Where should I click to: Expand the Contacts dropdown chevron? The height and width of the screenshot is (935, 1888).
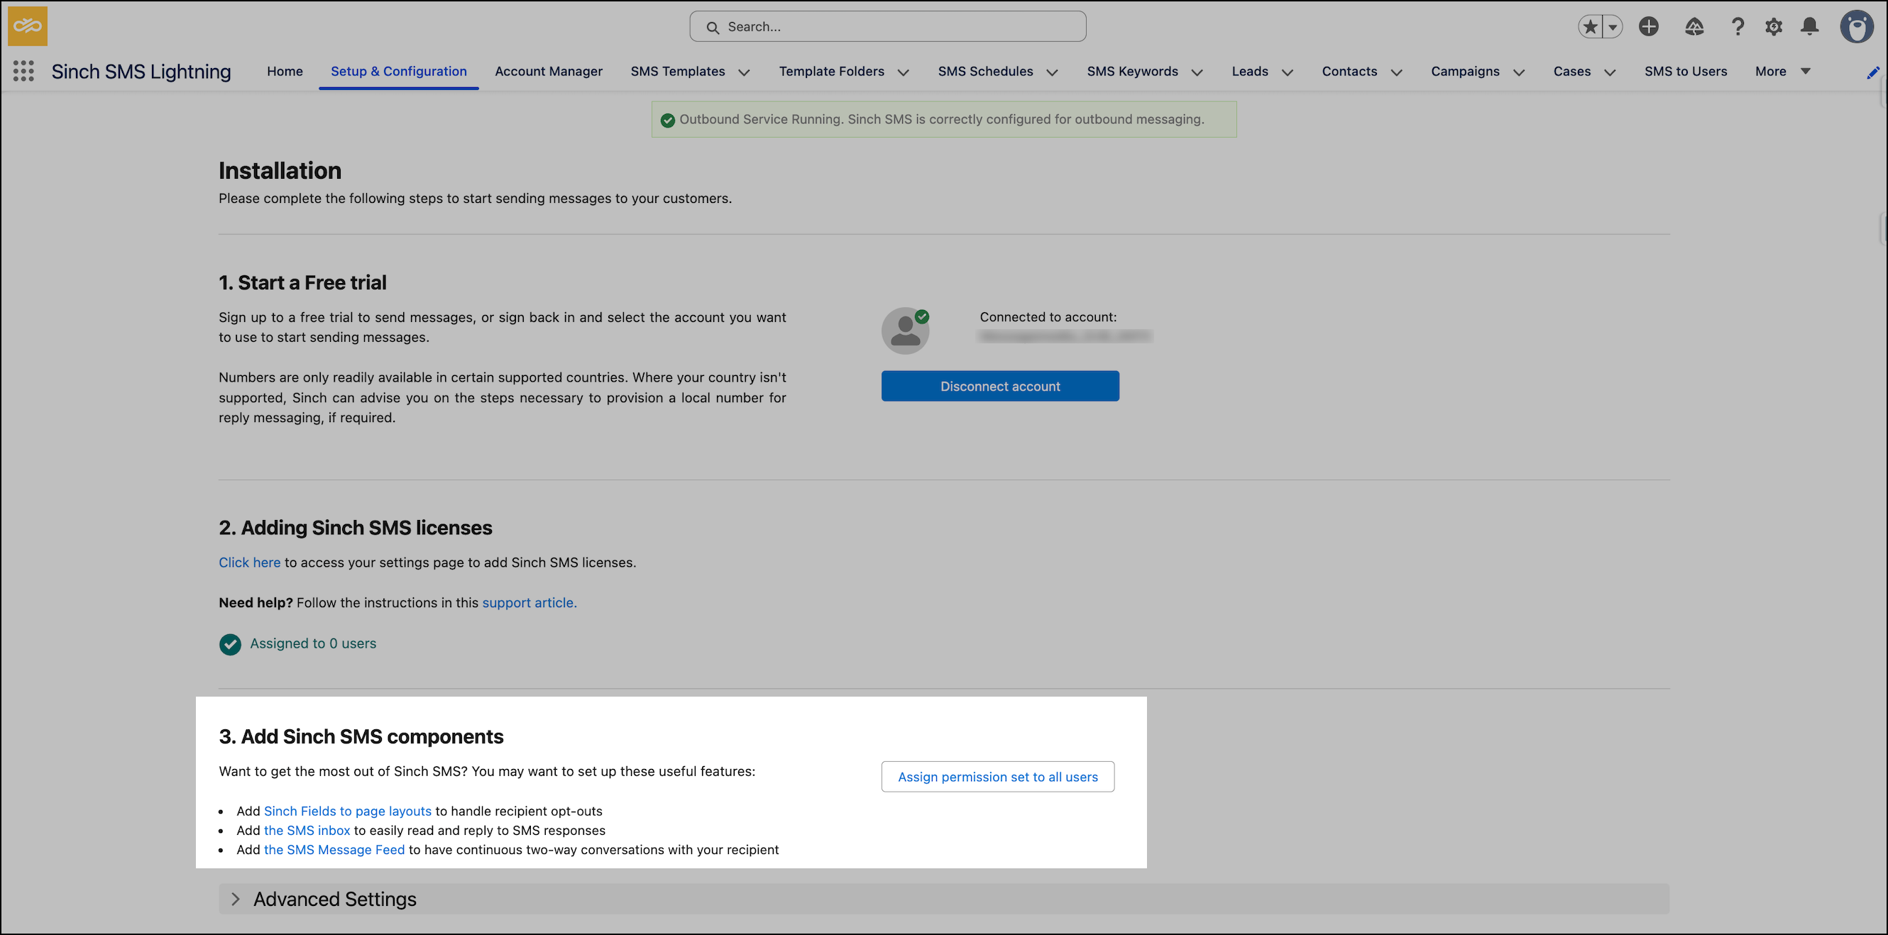[x=1397, y=72]
